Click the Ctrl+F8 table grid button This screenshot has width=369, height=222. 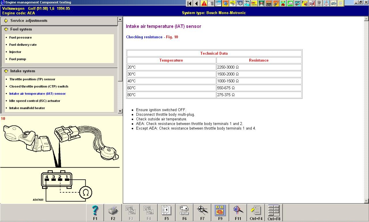point(274,212)
